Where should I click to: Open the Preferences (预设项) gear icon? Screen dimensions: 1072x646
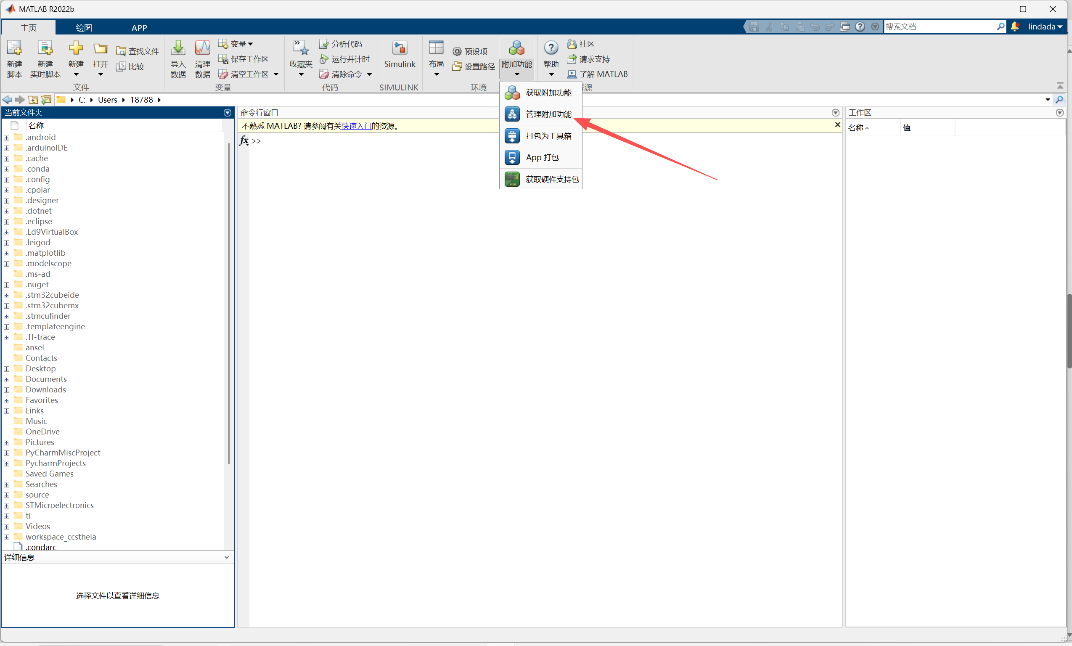[457, 51]
